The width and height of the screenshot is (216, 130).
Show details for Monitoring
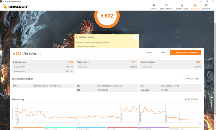click(x=191, y=99)
